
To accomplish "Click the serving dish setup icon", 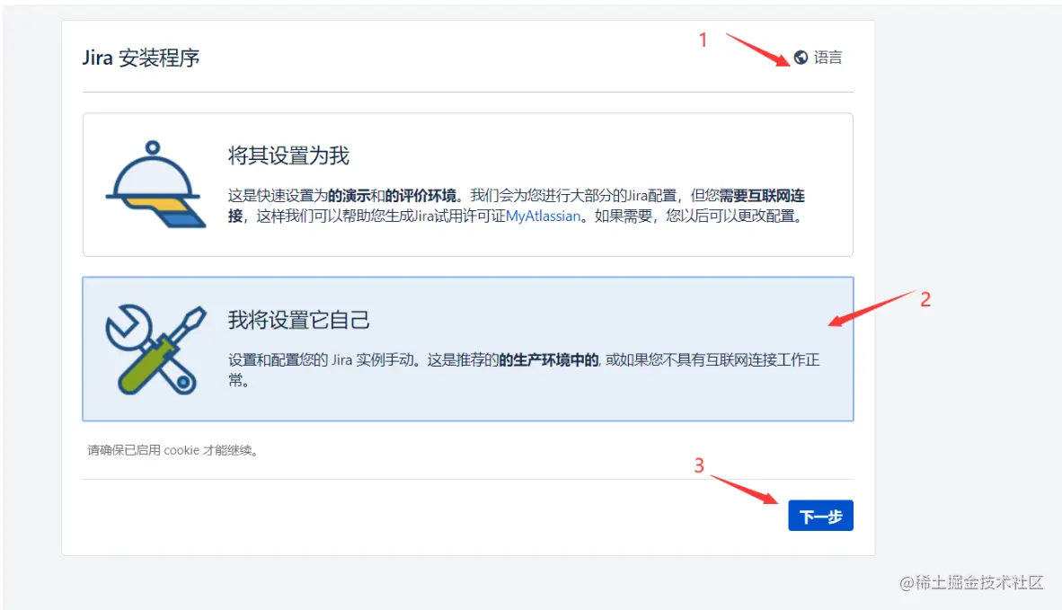I will (155, 184).
